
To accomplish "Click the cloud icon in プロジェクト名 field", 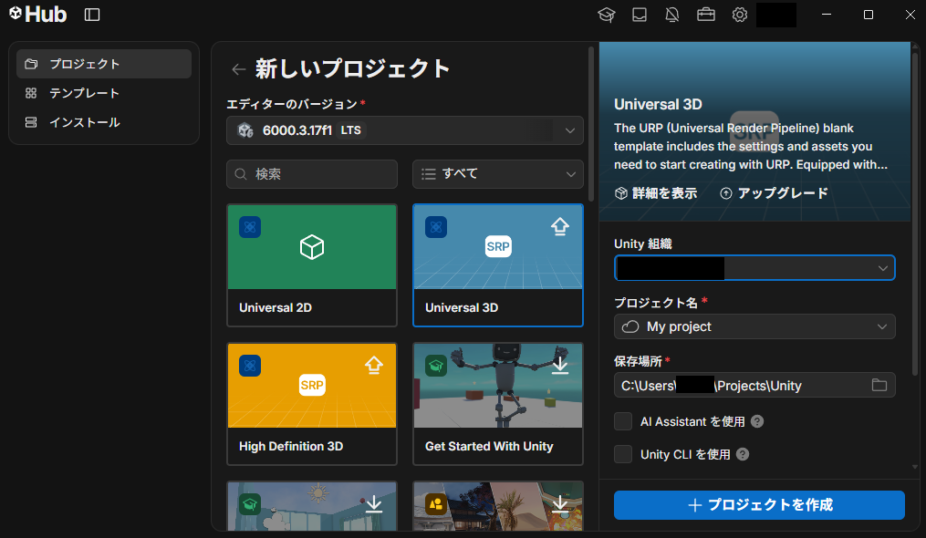I will click(630, 326).
